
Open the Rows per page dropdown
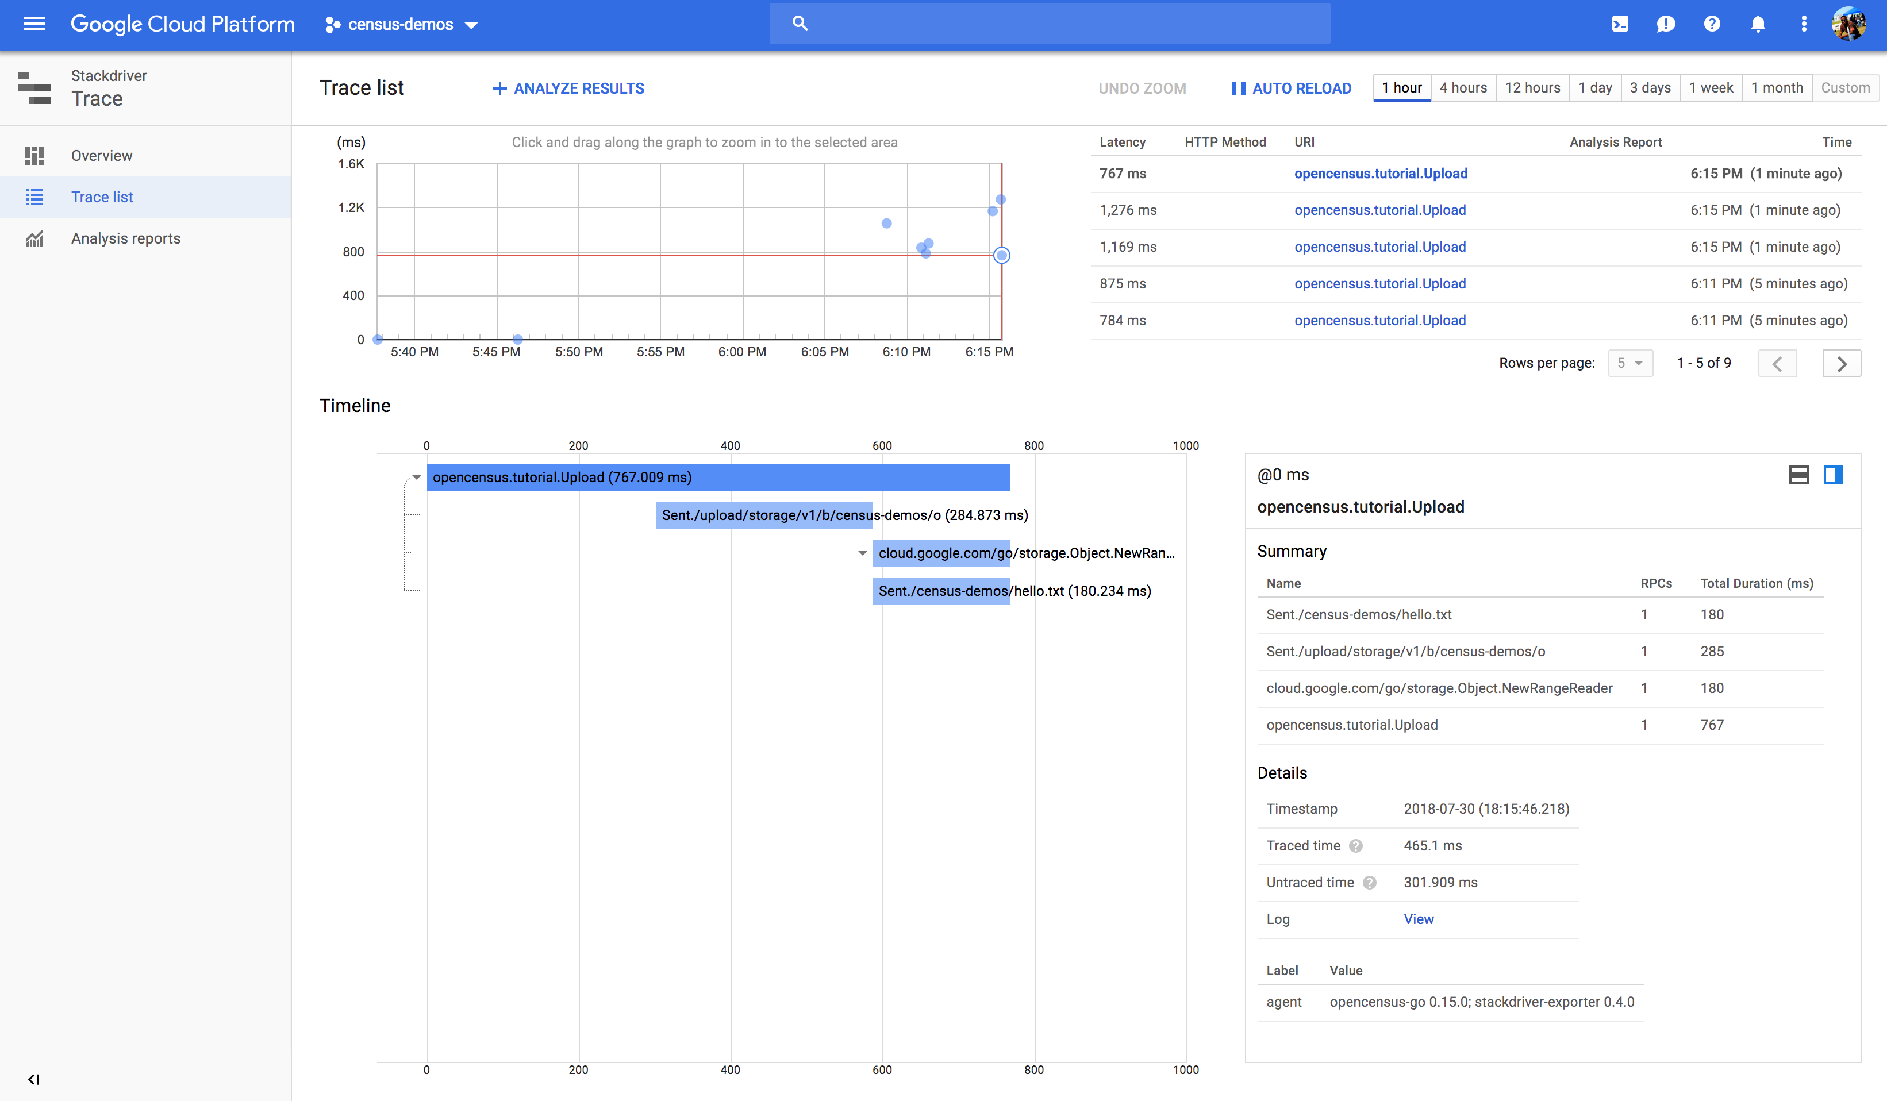[x=1629, y=363]
